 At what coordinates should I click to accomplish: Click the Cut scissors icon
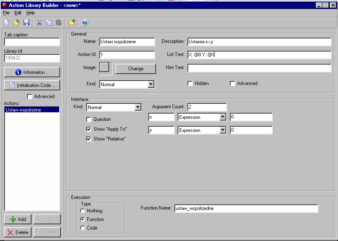(40, 22)
